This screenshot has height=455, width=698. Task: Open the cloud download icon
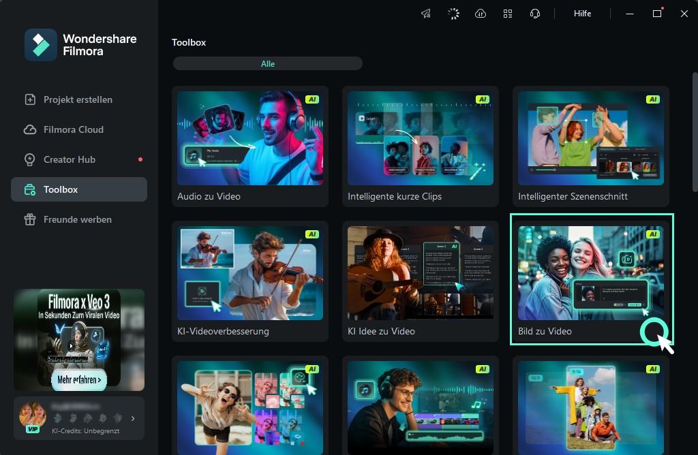(481, 14)
